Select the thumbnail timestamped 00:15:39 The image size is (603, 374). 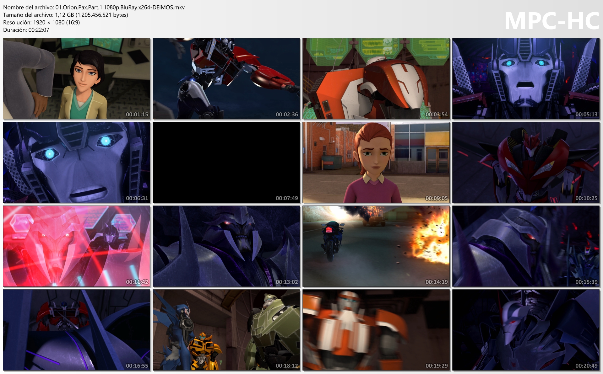tap(526, 246)
